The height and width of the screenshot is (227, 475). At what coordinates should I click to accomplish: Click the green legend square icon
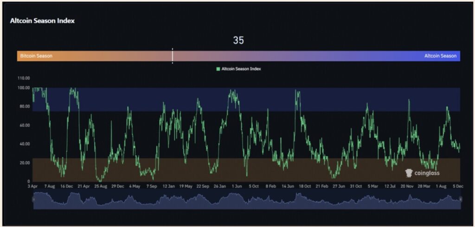(218, 69)
